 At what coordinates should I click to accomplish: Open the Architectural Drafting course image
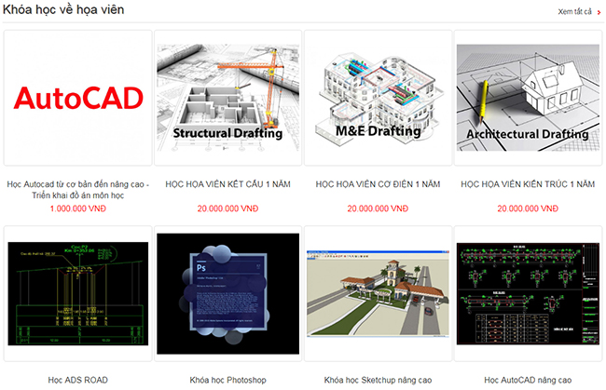[528, 98]
